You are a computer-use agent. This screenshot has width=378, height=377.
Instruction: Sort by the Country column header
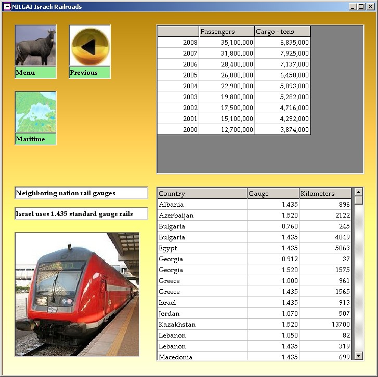[x=202, y=194]
